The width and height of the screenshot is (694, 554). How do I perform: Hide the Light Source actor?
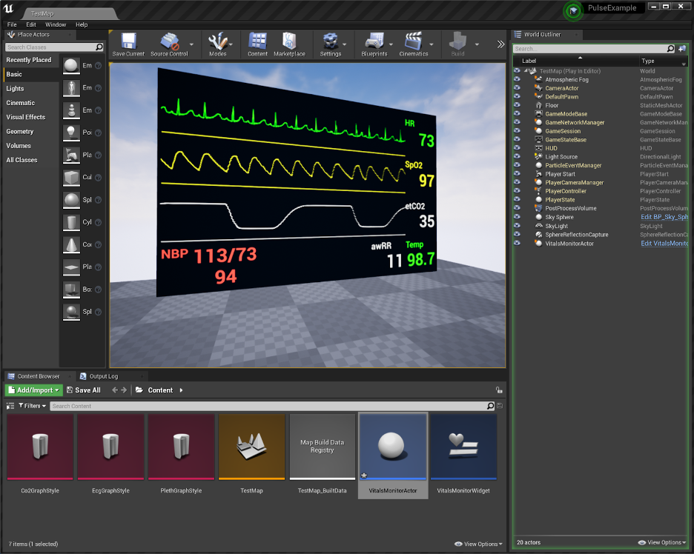[517, 156]
